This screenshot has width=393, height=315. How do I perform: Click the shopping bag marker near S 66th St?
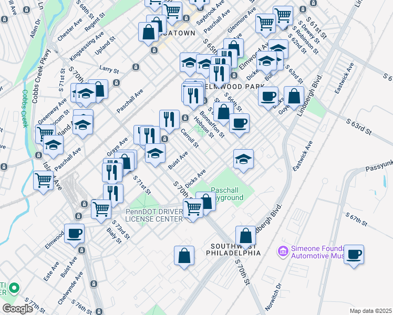coord(224,114)
